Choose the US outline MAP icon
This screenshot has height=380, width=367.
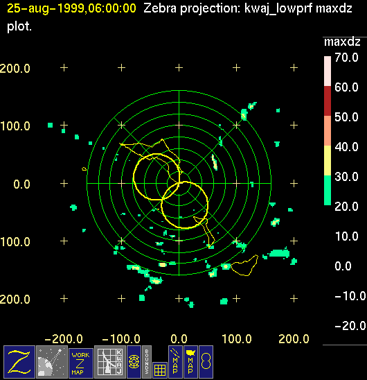(x=190, y=362)
